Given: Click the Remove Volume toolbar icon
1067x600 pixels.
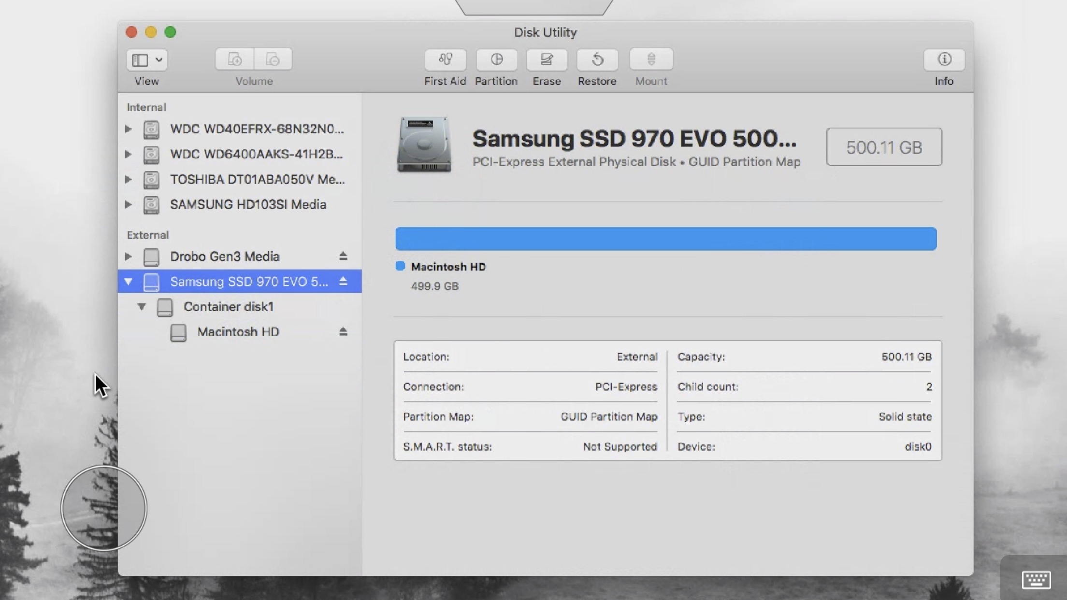Looking at the screenshot, I should click(x=273, y=59).
